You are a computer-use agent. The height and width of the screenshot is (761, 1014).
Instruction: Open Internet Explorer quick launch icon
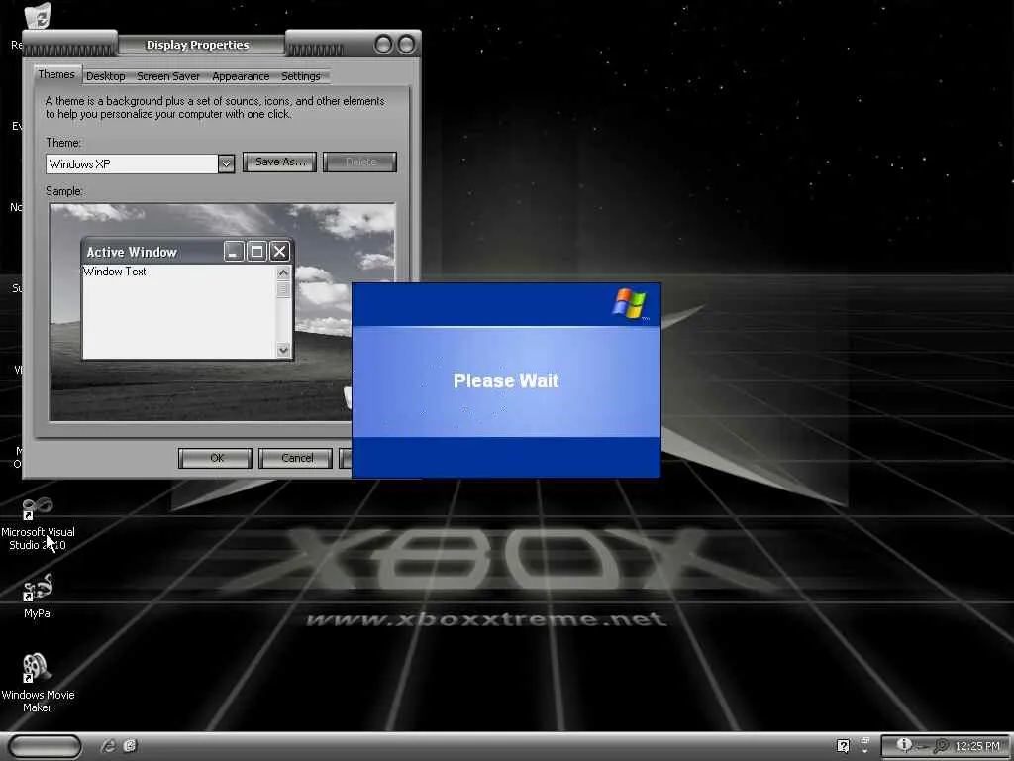tap(108, 746)
